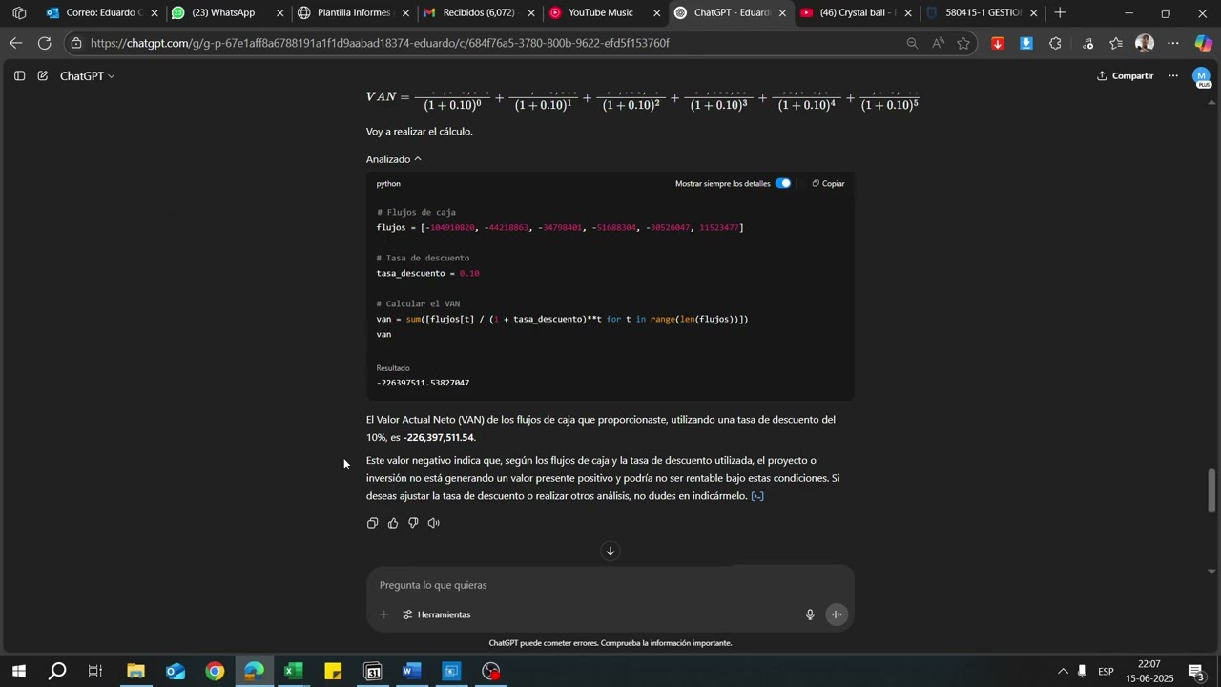Open the notification center icon
This screenshot has width=1221, height=687.
coord(1196,672)
